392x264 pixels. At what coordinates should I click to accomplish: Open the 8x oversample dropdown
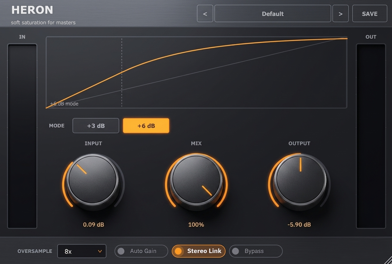pyautogui.click(x=82, y=251)
